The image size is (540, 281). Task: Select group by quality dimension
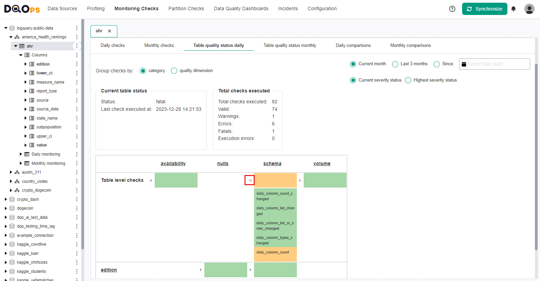tap(174, 71)
